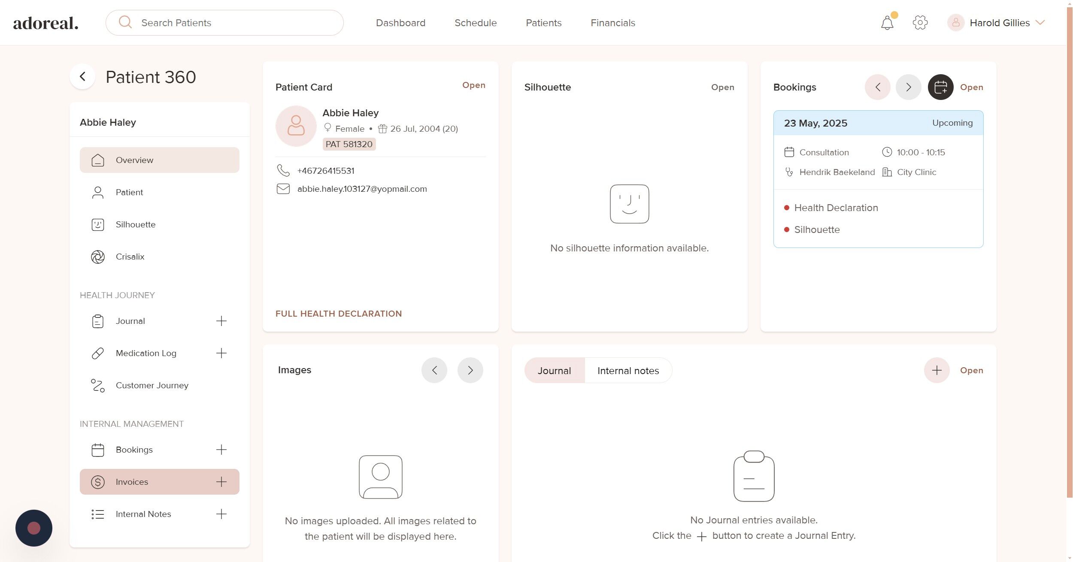Open the Schedule menu item
The height and width of the screenshot is (562, 1073).
tap(475, 23)
